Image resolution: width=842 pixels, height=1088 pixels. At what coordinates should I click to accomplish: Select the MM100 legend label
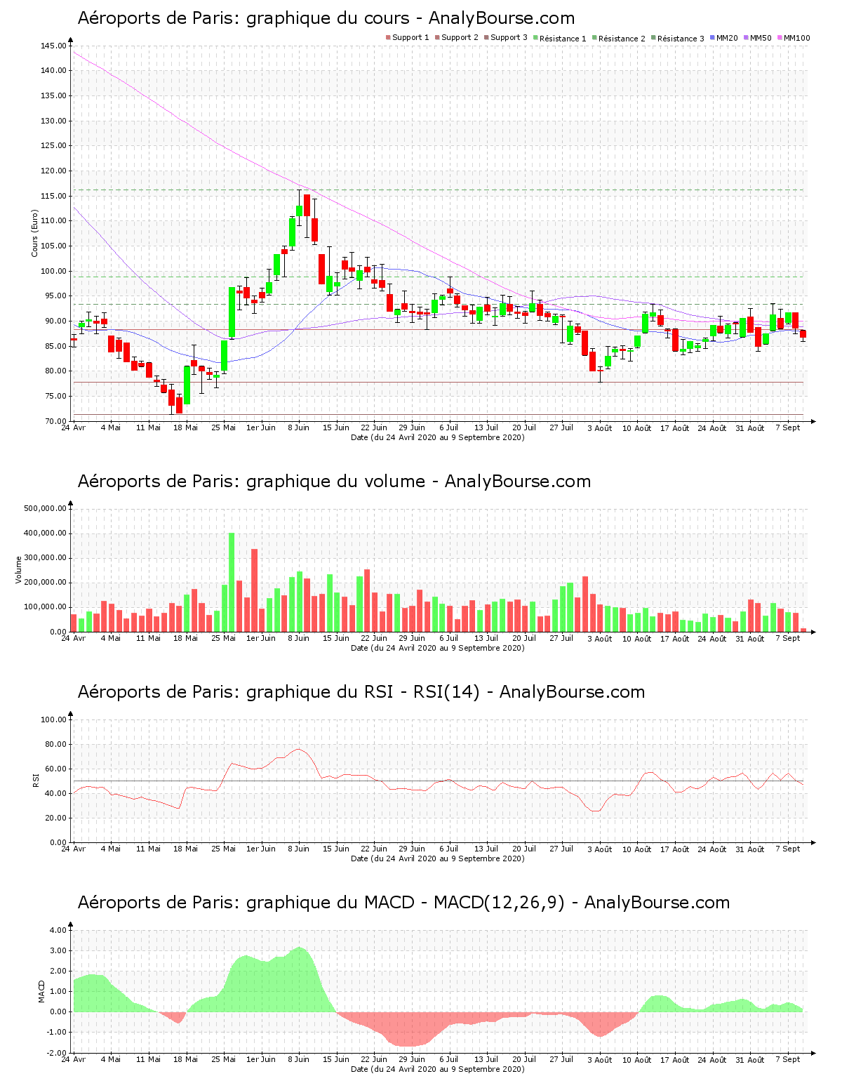[x=797, y=38]
